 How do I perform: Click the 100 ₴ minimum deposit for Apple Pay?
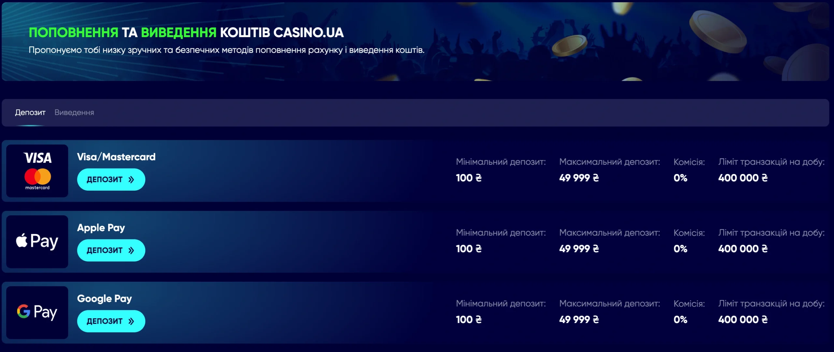click(469, 249)
